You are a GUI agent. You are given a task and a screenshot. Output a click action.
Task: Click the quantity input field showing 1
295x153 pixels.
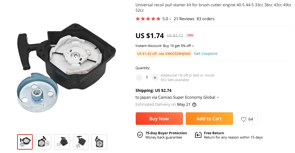147,78
